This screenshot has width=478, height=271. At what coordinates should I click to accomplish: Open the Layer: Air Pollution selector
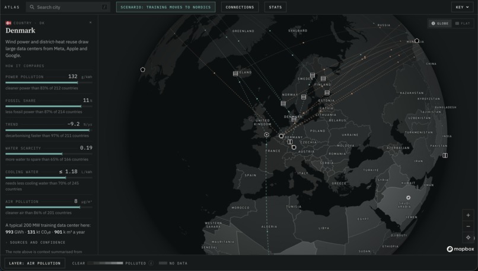tap(35, 263)
